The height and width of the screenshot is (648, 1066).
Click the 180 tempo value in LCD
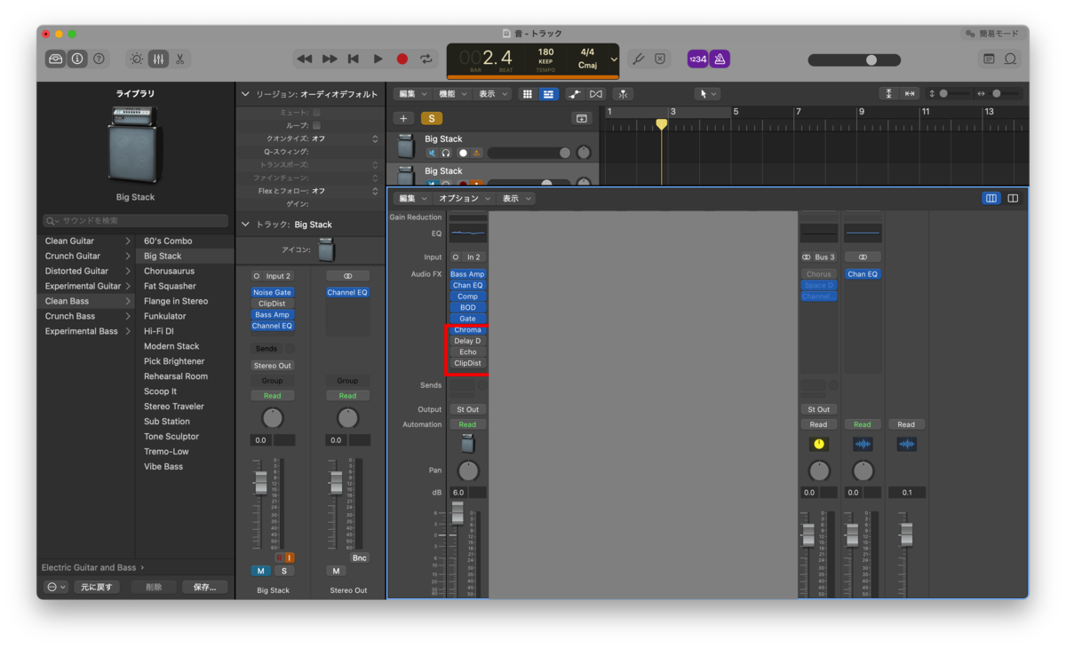[x=545, y=52]
